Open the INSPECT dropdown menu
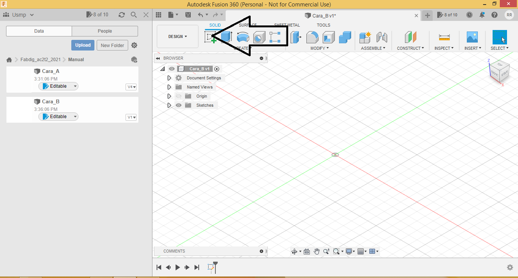Viewport: 518px width, 278px height. pyautogui.click(x=444, y=48)
